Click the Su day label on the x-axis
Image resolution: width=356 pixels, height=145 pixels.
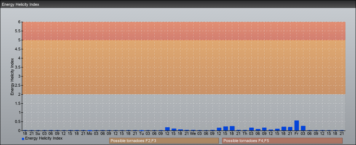pyautogui.click(x=38, y=134)
